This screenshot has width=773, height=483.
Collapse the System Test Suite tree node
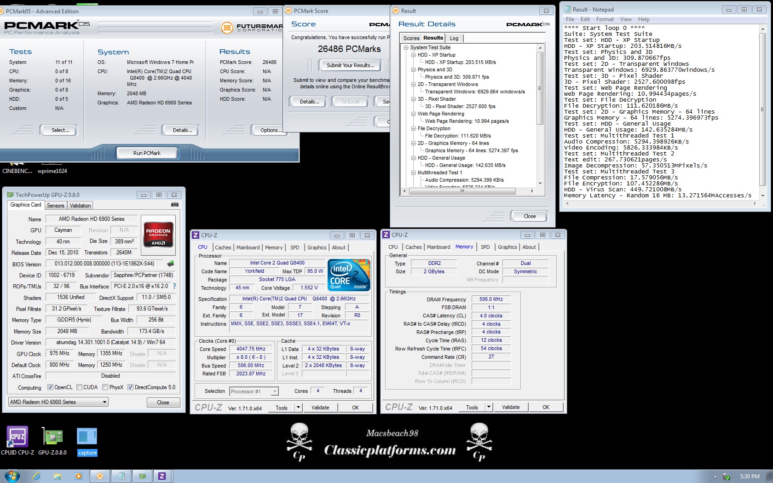(406, 47)
